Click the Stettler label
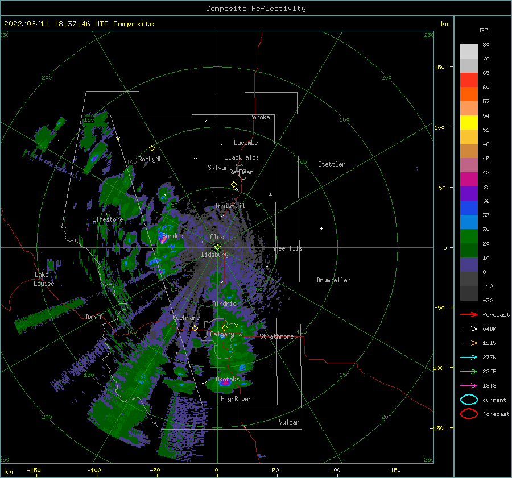512x478 pixels. click(x=332, y=164)
